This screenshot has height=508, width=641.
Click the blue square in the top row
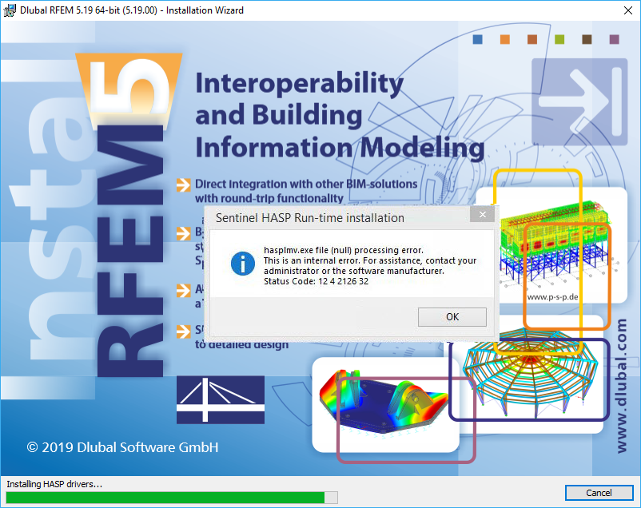(477, 39)
